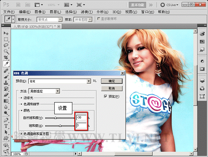The image size is (208, 157).
Task: Select the Magic Wand tool
Action: 6,51
